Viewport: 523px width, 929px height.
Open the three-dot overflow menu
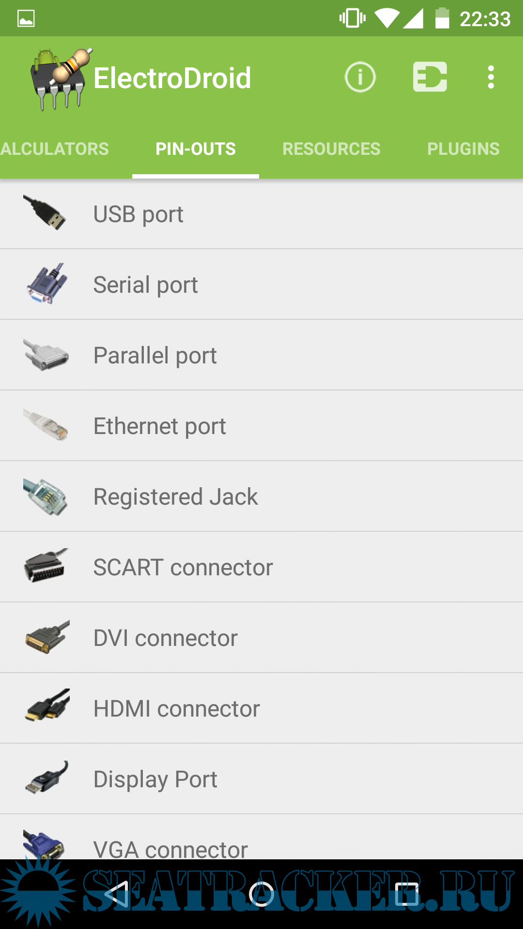(x=491, y=77)
